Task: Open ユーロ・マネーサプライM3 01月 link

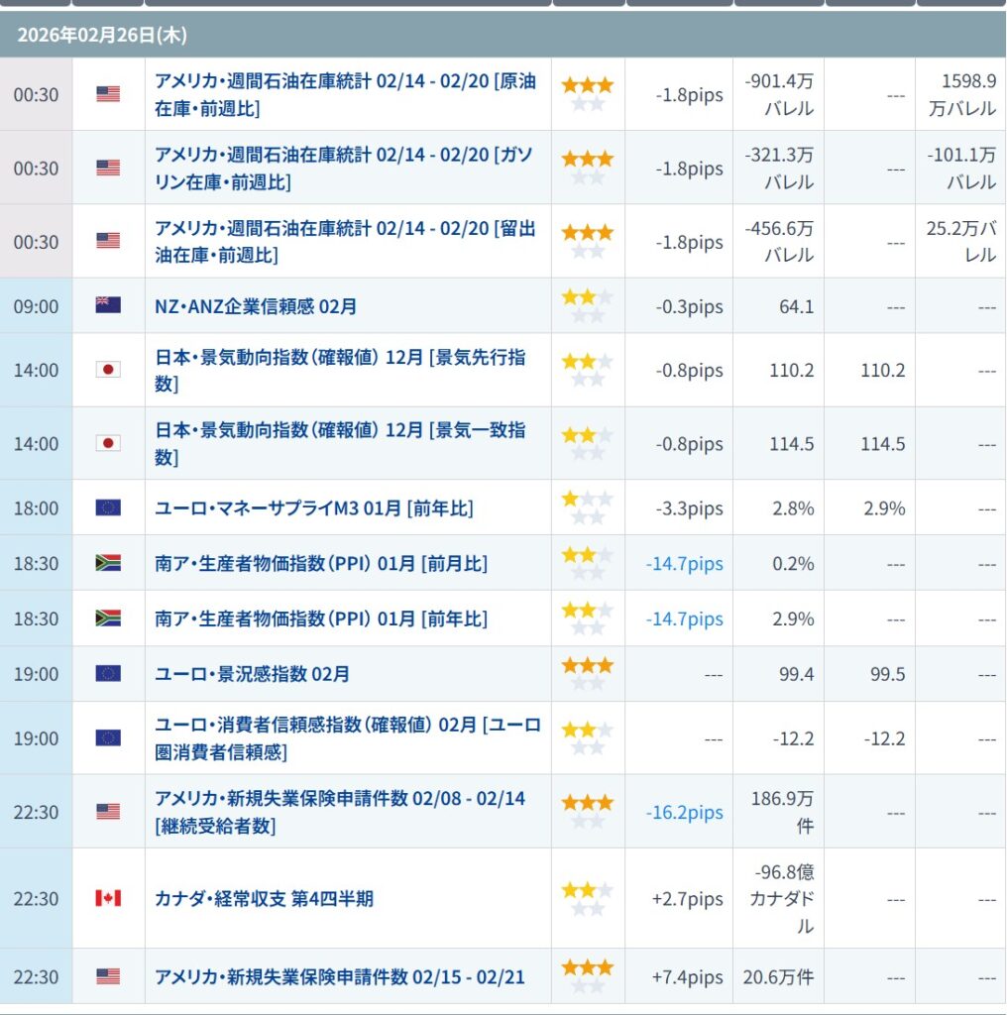Action: tap(314, 508)
